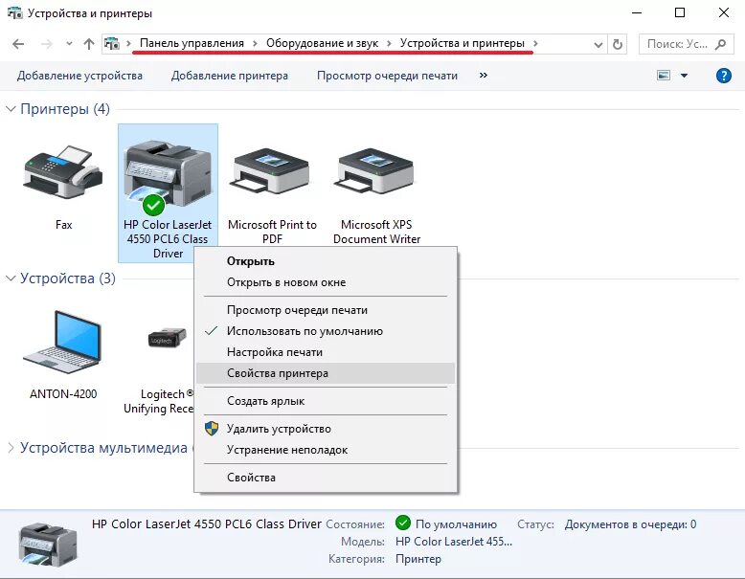Choose Настройка печати menu entry
The width and height of the screenshot is (745, 579).
point(326,352)
